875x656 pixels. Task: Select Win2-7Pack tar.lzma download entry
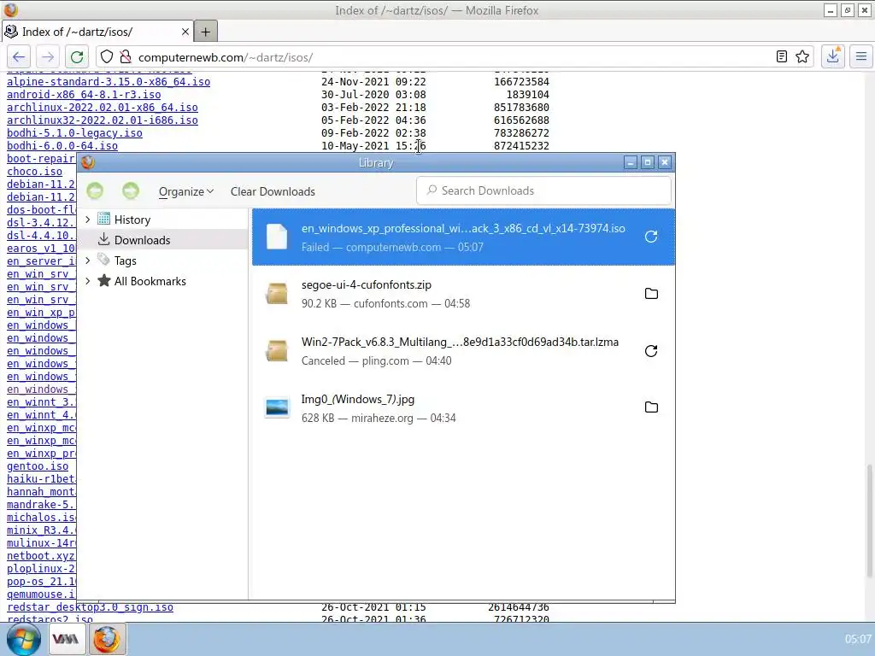click(463, 351)
